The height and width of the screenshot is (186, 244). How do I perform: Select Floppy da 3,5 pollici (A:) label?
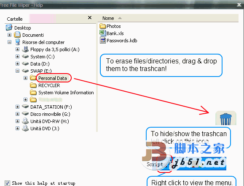coord(55,49)
